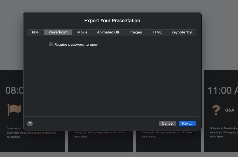This screenshot has height=157, width=238.
Task: Click the Next… button
Action: pos(187,124)
